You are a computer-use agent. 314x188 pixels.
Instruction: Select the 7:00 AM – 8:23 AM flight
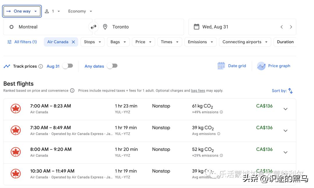150,109
